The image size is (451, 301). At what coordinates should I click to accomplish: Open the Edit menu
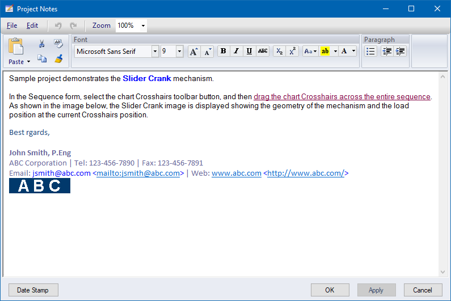[x=32, y=26]
